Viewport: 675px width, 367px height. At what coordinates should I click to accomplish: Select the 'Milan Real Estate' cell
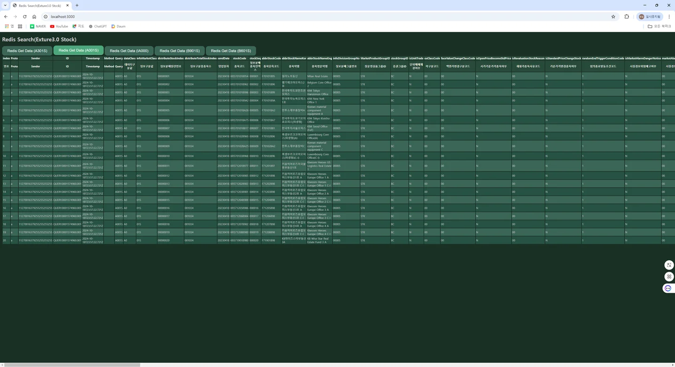pyautogui.click(x=320, y=76)
